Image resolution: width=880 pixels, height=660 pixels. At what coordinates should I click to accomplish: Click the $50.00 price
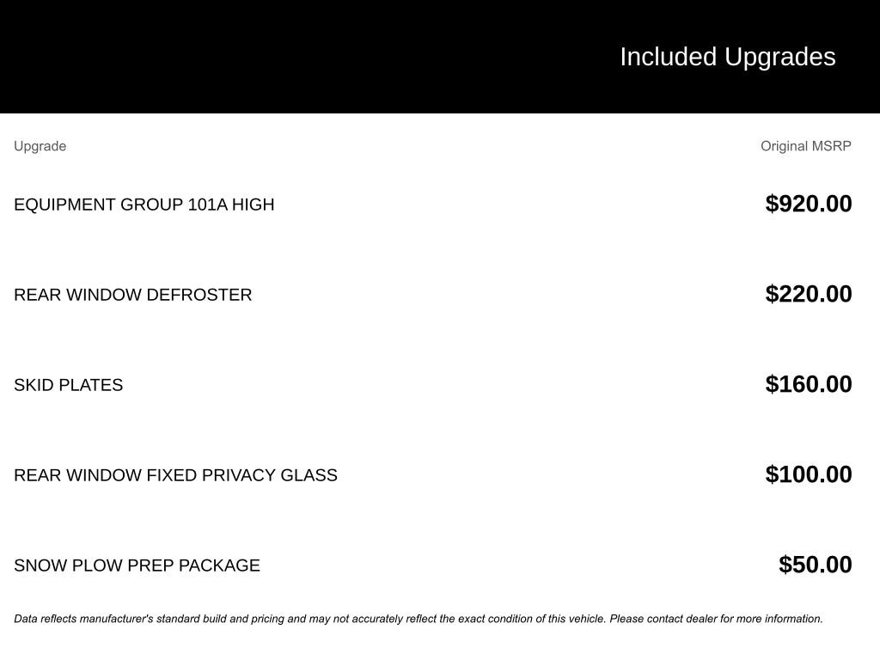pos(815,565)
